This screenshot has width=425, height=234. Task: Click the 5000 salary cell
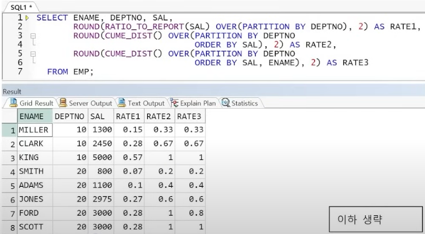coord(101,158)
